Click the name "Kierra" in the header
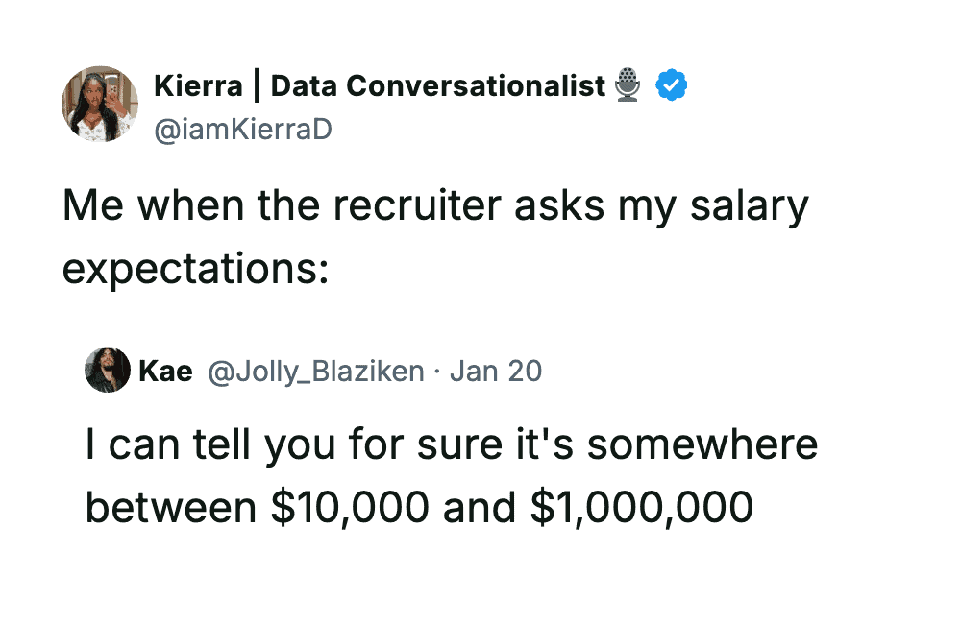 (198, 86)
